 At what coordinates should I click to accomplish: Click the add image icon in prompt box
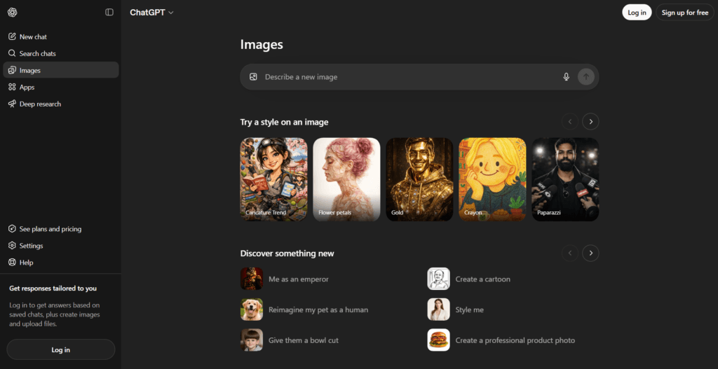click(x=253, y=77)
